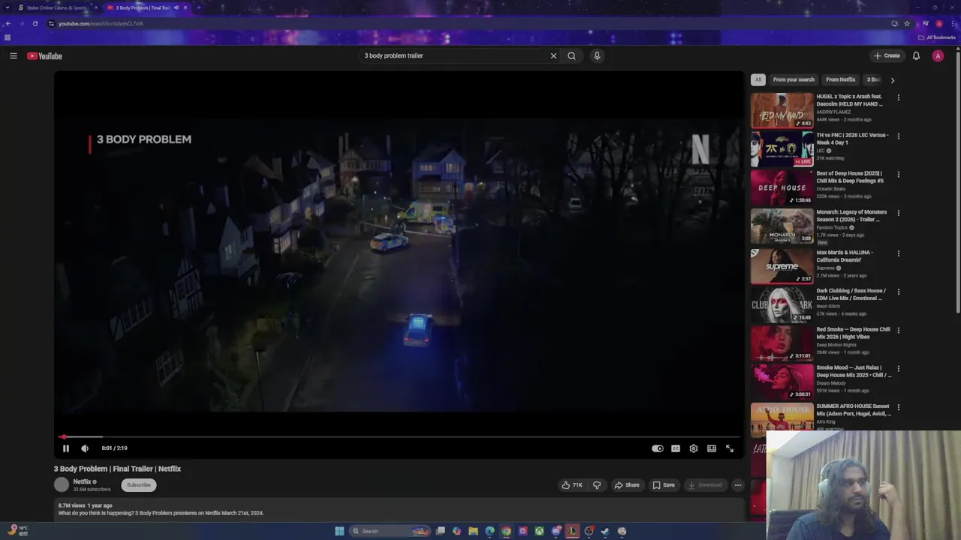Switch to theater mode
This screenshot has height=540, width=961.
pos(712,448)
